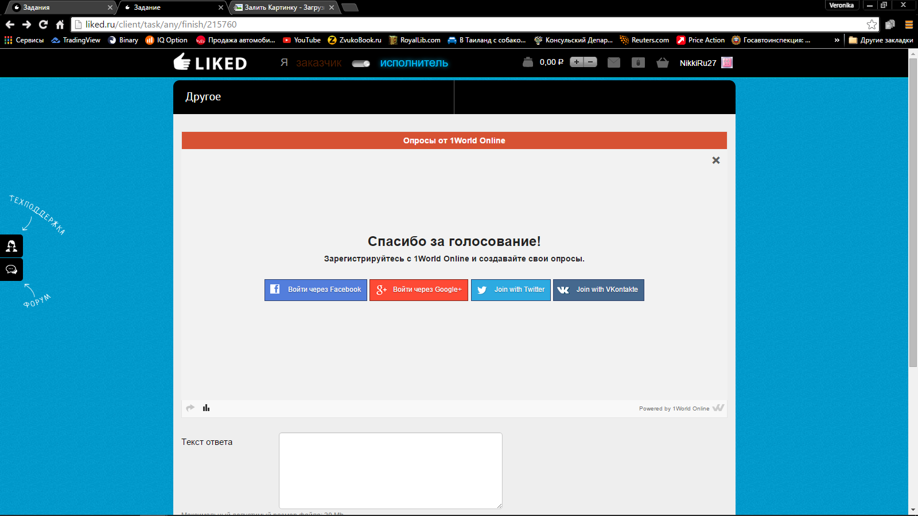Open the forum chat bubble icon
The width and height of the screenshot is (918, 516).
[11, 269]
